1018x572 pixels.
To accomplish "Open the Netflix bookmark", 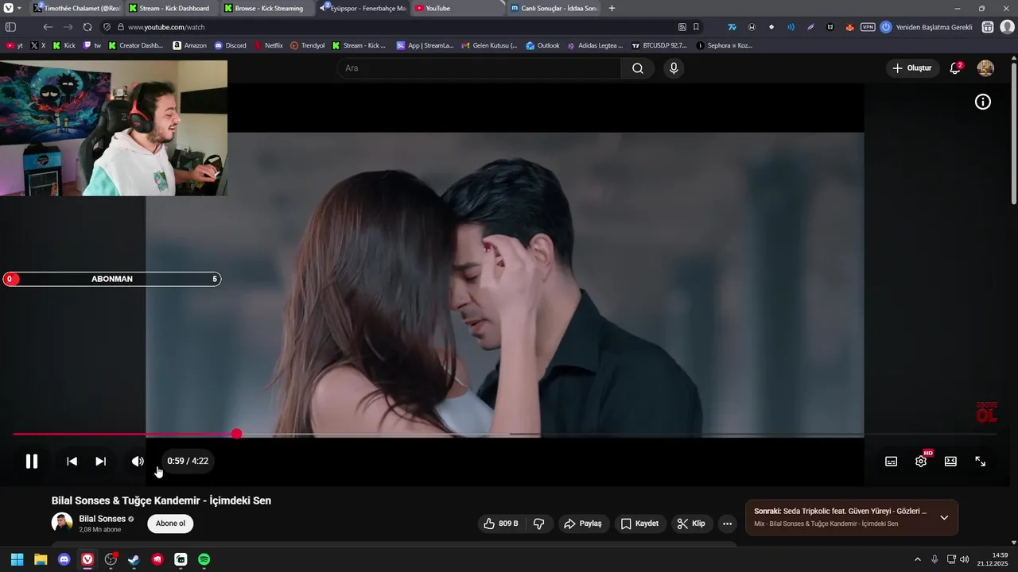I will pyautogui.click(x=268, y=45).
